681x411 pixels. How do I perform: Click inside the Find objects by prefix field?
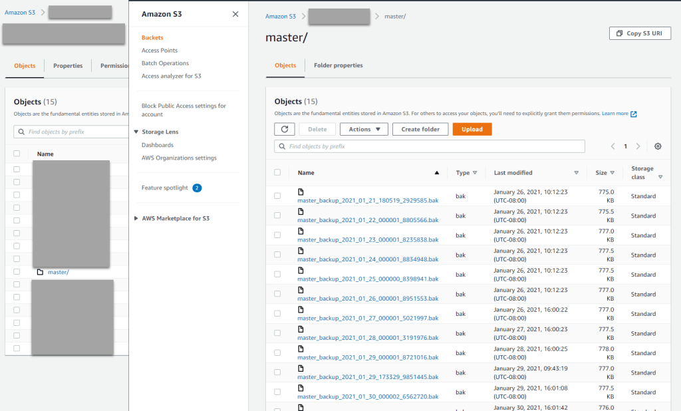[x=366, y=146]
